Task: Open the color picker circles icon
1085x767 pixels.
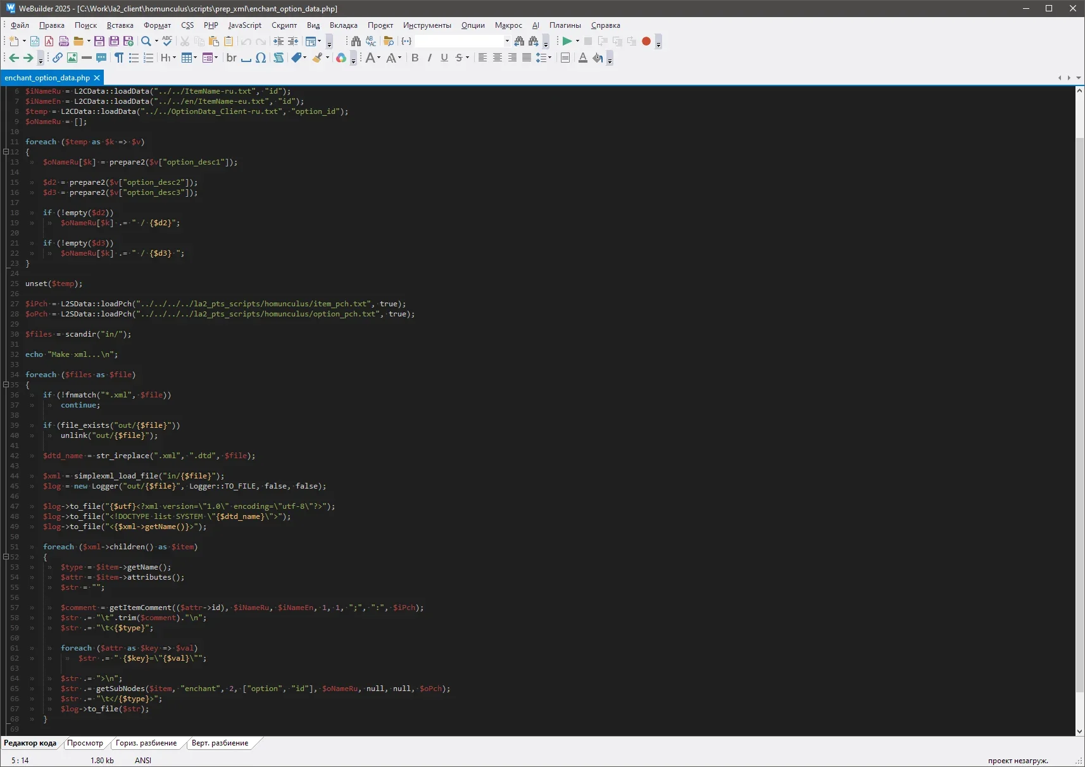Action: 341,58
